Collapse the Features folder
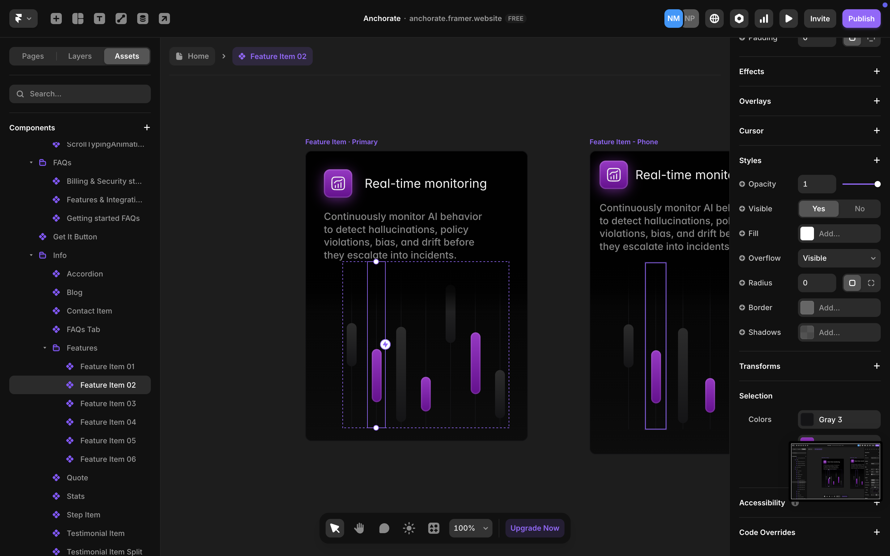 (44, 348)
